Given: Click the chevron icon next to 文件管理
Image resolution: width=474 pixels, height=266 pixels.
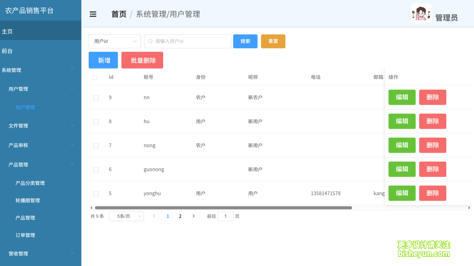Looking at the screenshot, I should pyautogui.click(x=72, y=125).
